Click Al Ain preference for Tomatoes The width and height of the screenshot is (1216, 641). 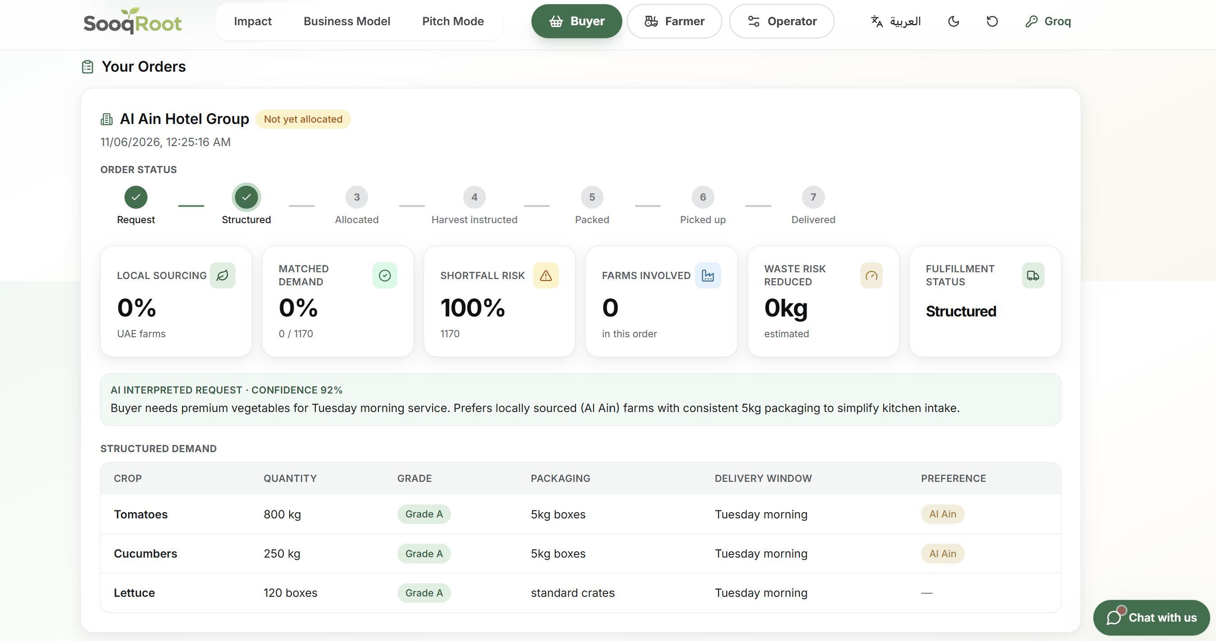[942, 514]
